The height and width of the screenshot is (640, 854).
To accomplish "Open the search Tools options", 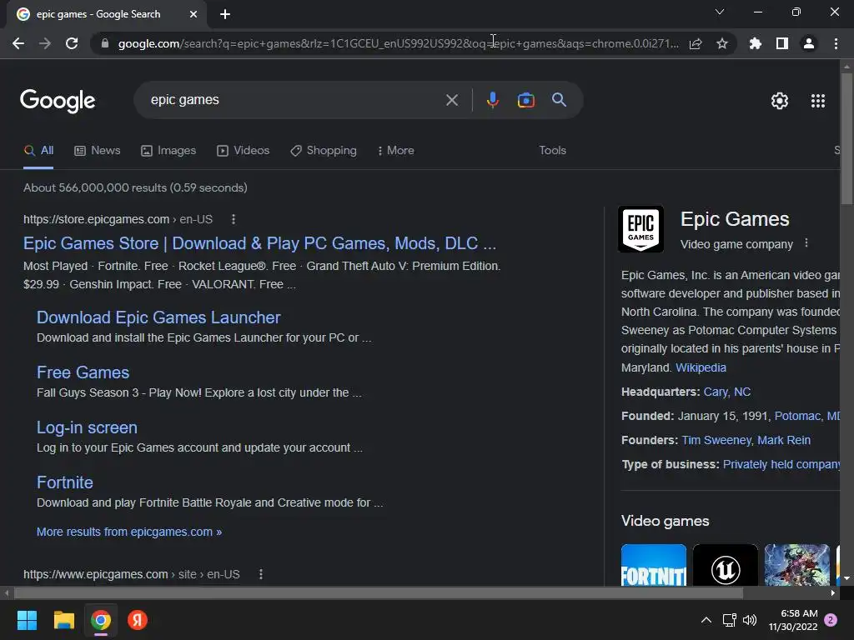I will (552, 150).
